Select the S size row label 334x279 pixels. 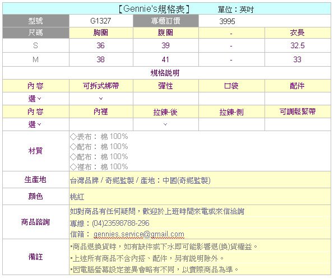(35, 45)
